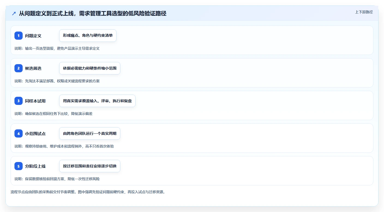Click the 分阶段上线 step title
The image size is (384, 212).
point(35,166)
